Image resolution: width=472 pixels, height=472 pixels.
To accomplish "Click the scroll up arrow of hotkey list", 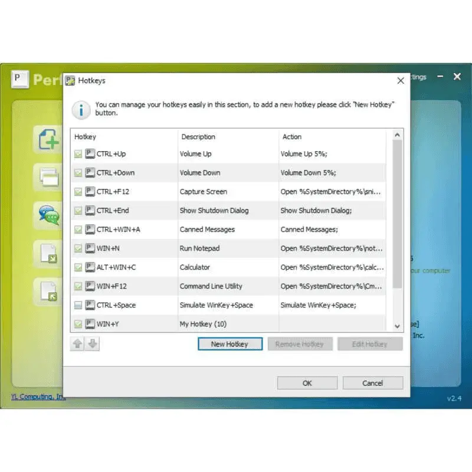I will [397, 135].
